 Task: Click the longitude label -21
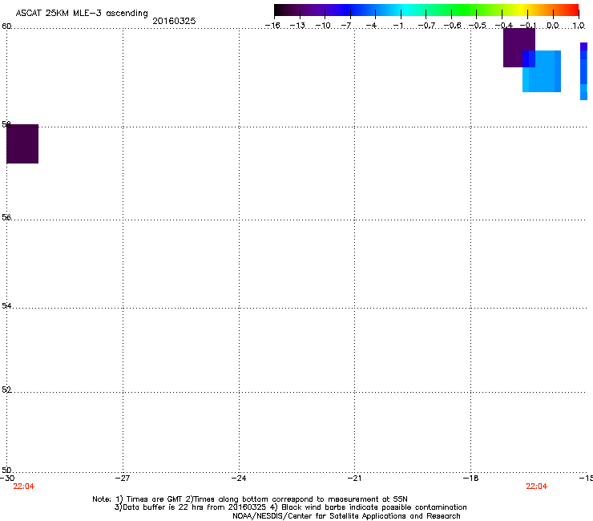click(354, 479)
